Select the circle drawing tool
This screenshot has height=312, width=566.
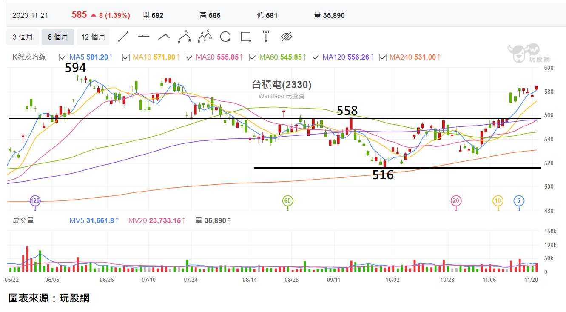225,37
